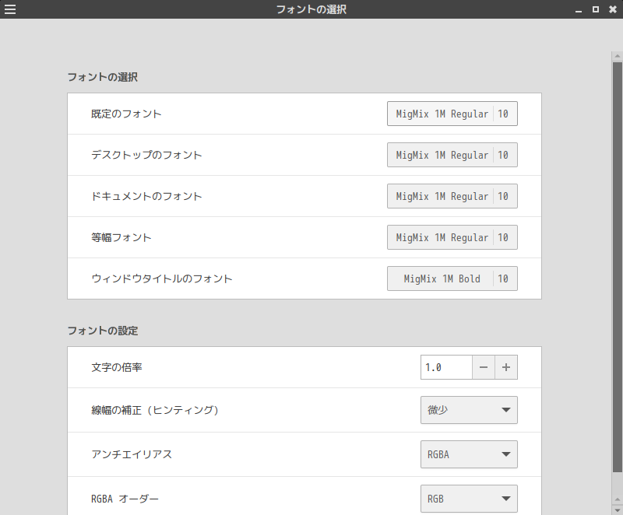The image size is (623, 515).
Task: Expand the RGBA オーダー dropdown showing RGB
Action: tap(469, 499)
